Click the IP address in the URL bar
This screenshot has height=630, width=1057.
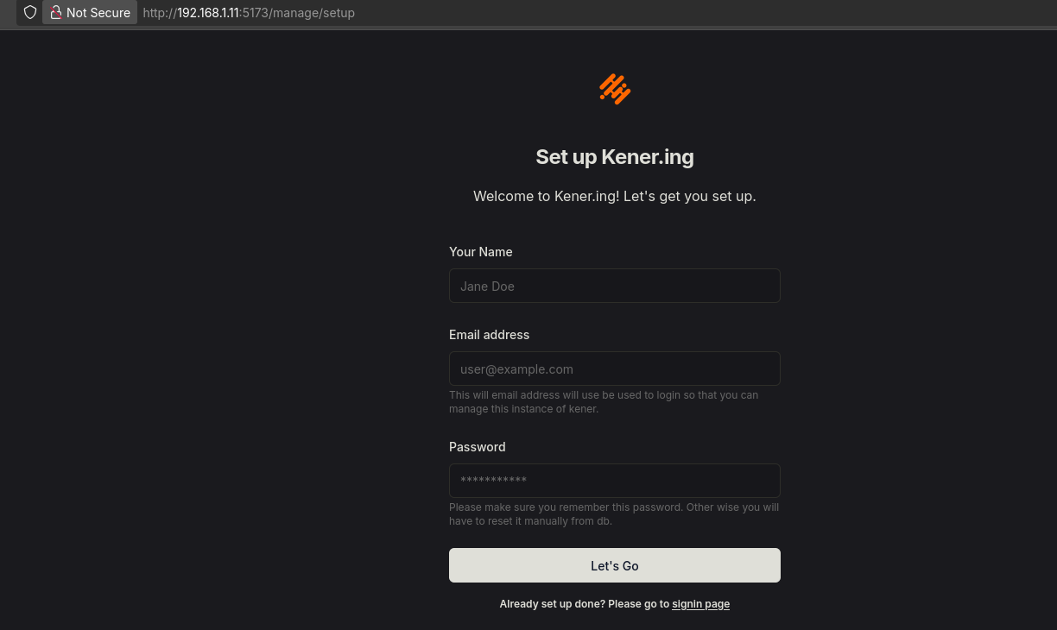tap(208, 13)
